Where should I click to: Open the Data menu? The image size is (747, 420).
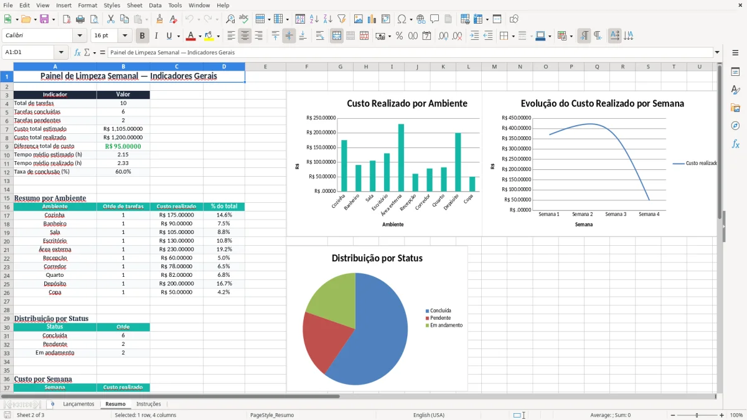click(155, 5)
